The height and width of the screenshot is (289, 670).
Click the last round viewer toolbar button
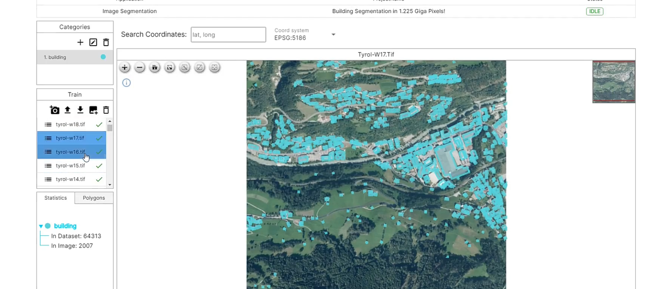tap(215, 68)
